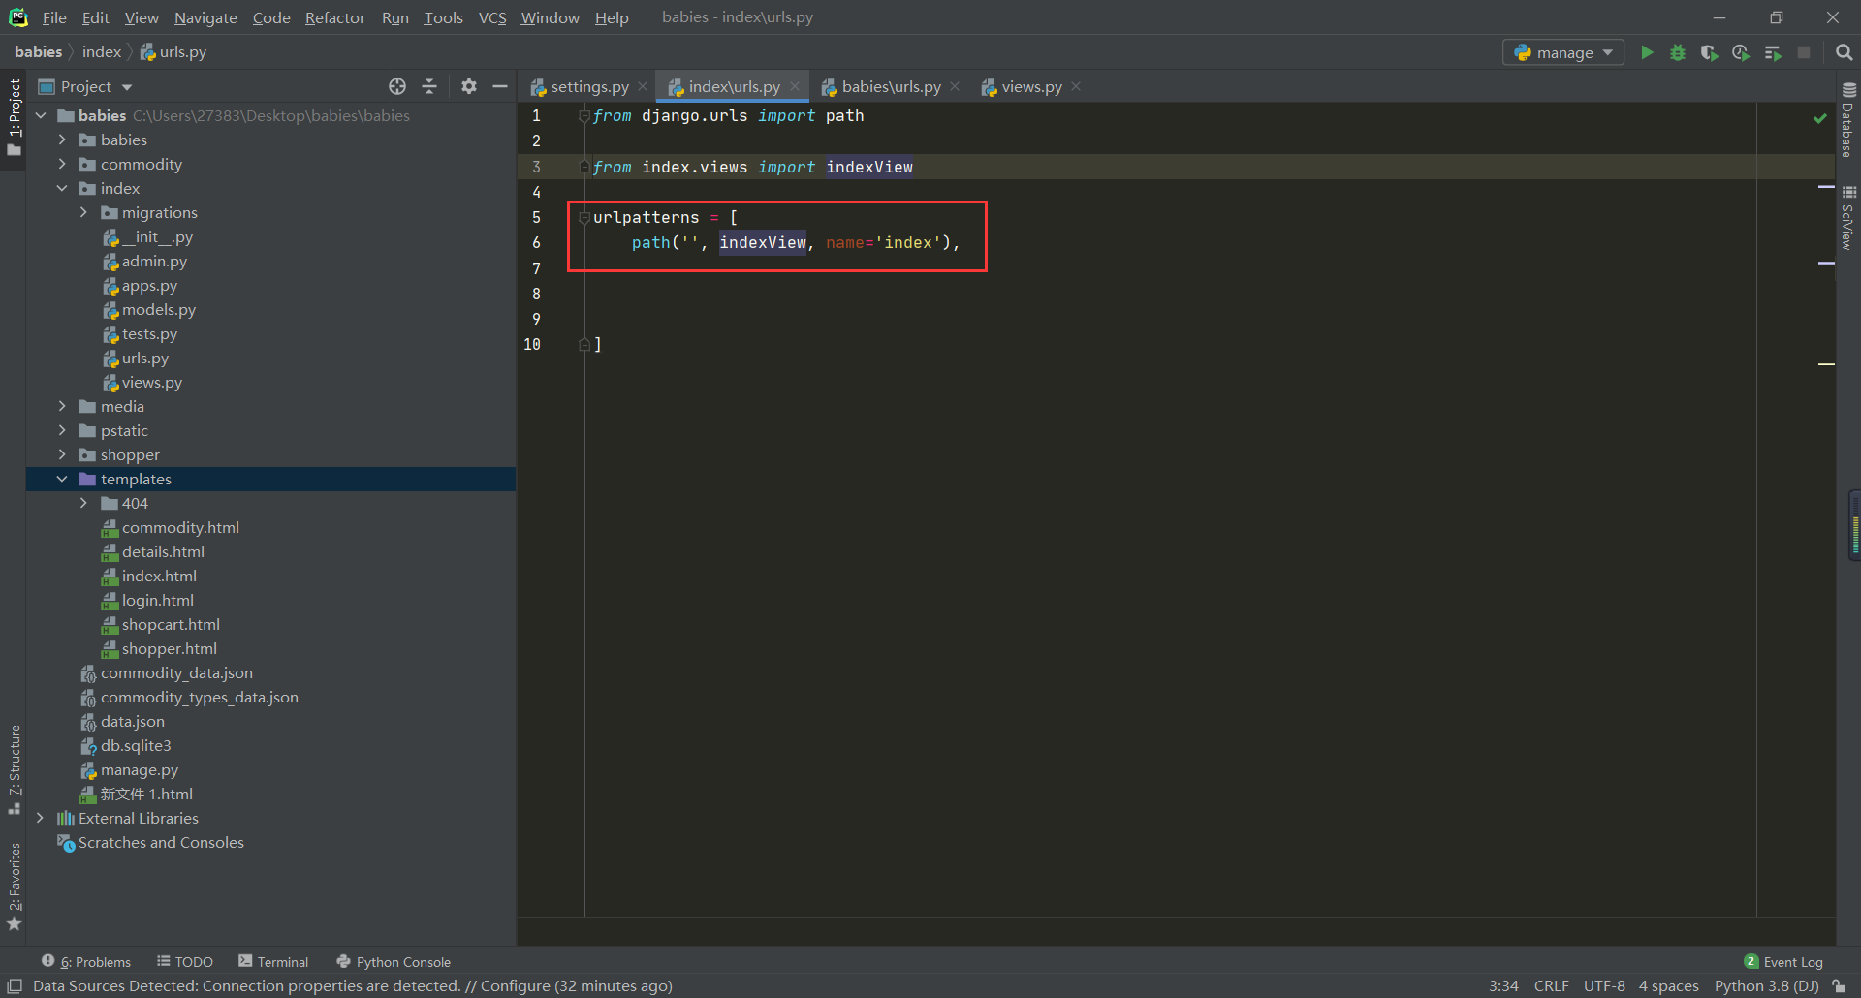Open the Problems tool window

click(86, 962)
